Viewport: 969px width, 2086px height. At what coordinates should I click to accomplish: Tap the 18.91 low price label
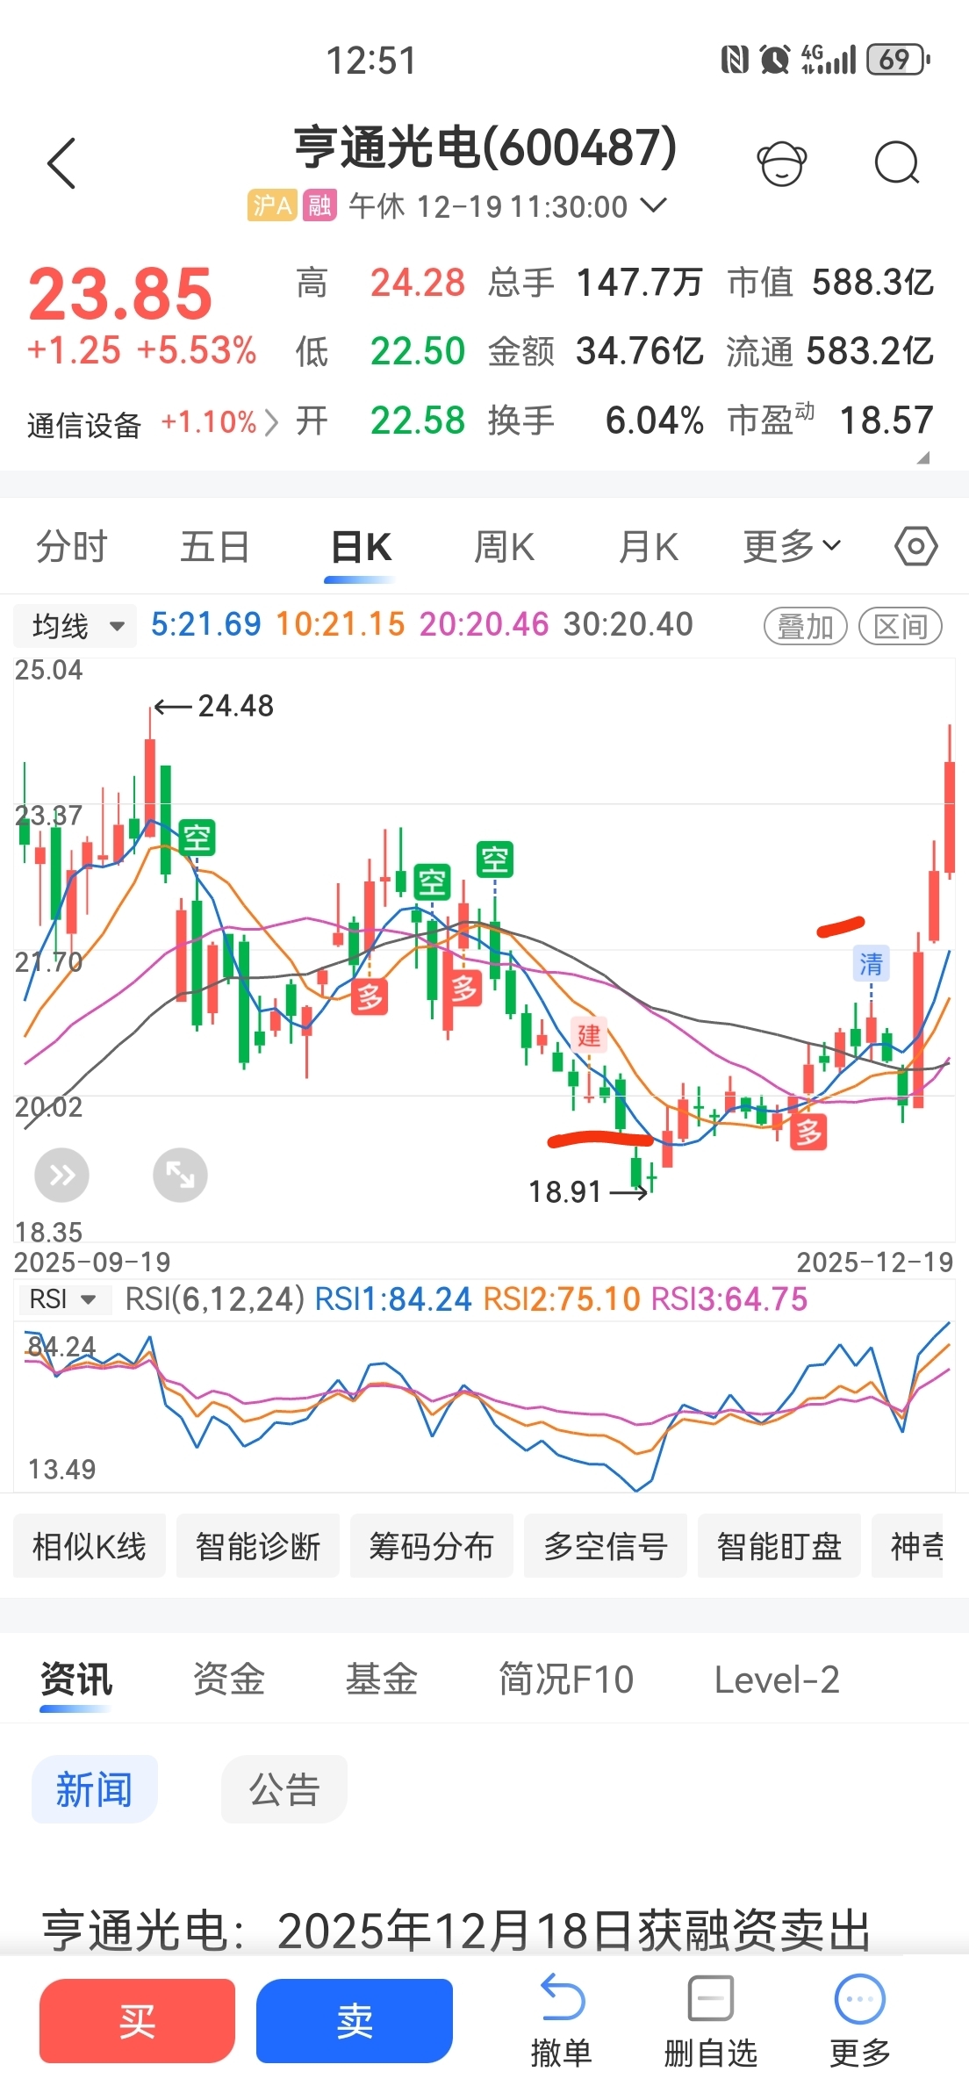click(x=564, y=1191)
